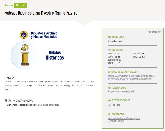The image size is (165, 131).
Task: Click the antonio.ordonez@granlogia.cl email link
Action: click(x=124, y=118)
